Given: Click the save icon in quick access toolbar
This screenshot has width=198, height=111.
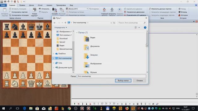Looking at the screenshot, I should (x=5, y=2).
